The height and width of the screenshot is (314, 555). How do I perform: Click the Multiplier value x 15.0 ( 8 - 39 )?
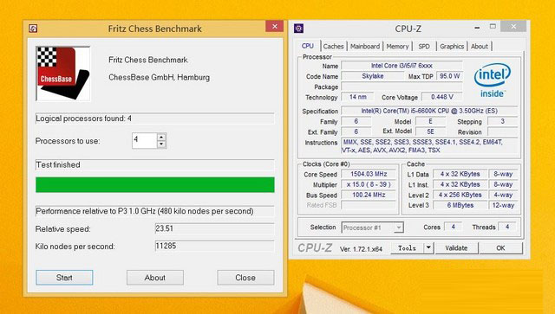click(369, 184)
